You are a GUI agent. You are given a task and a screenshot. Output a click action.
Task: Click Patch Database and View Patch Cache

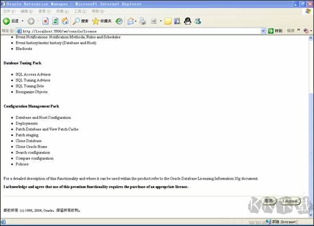[47, 129]
